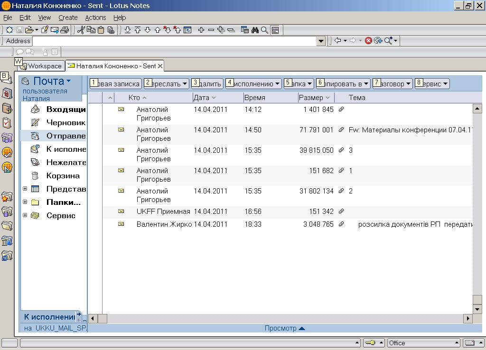Open the Create menu
The height and width of the screenshot is (350, 486).
tap(68, 18)
